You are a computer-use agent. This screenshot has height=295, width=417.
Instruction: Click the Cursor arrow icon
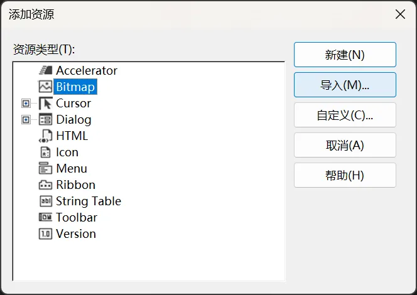(45, 103)
